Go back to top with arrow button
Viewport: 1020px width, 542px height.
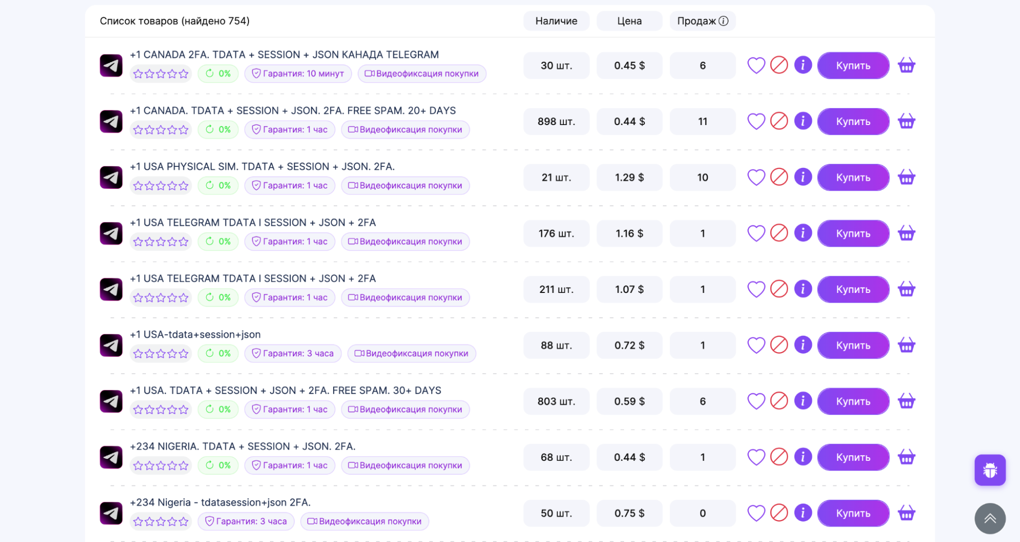coord(990,519)
